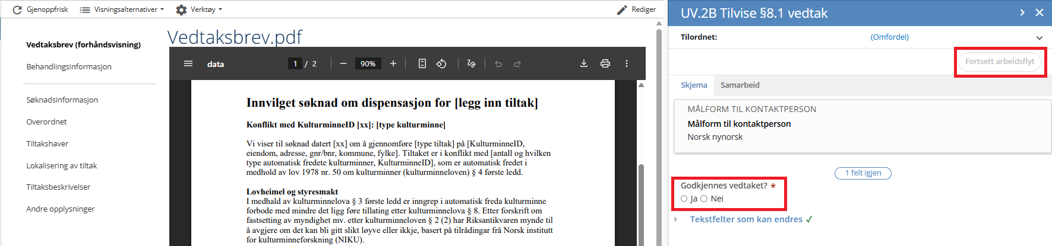1052x246 pixels.
Task: Expand Tekstfelter som kan endres section
Action: click(746, 219)
